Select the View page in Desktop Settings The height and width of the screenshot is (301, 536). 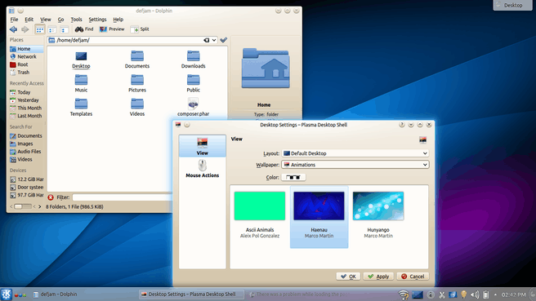(203, 146)
